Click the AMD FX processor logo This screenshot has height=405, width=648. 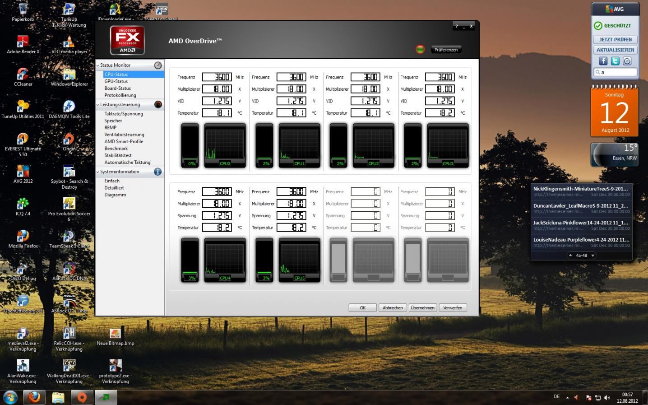pos(127,40)
